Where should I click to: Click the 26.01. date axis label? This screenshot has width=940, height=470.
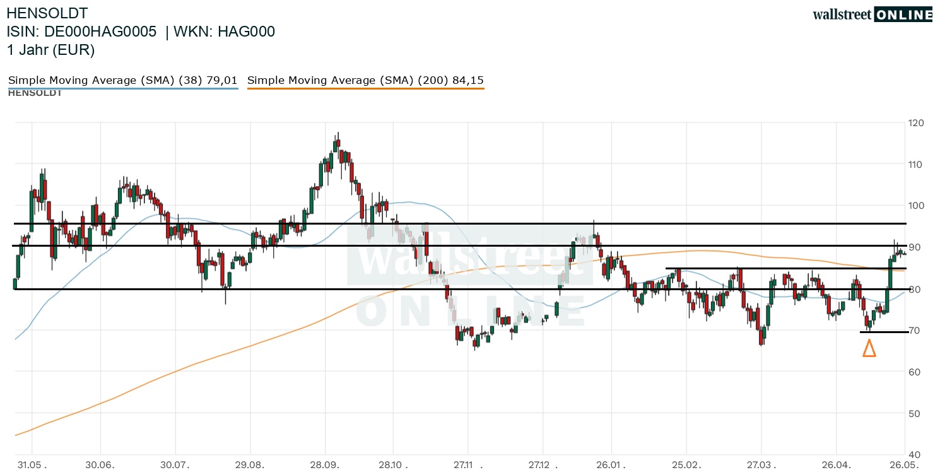coord(612,464)
